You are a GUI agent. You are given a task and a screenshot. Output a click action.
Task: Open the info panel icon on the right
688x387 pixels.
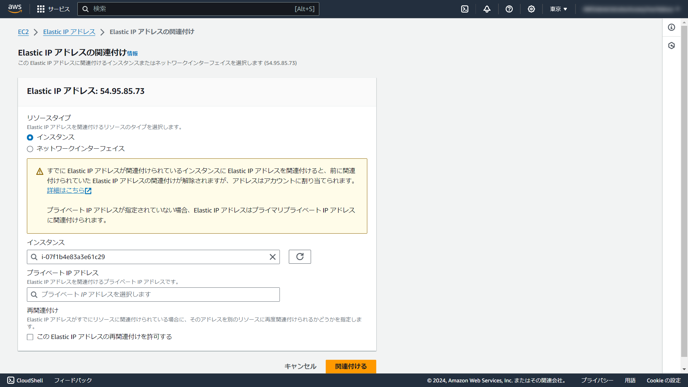[x=672, y=27]
